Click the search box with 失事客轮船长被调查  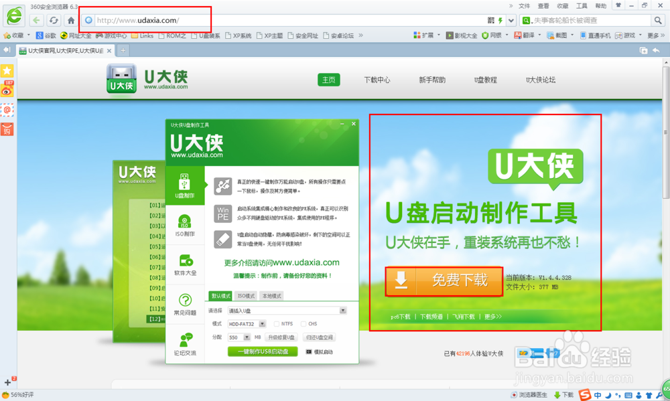click(592, 20)
